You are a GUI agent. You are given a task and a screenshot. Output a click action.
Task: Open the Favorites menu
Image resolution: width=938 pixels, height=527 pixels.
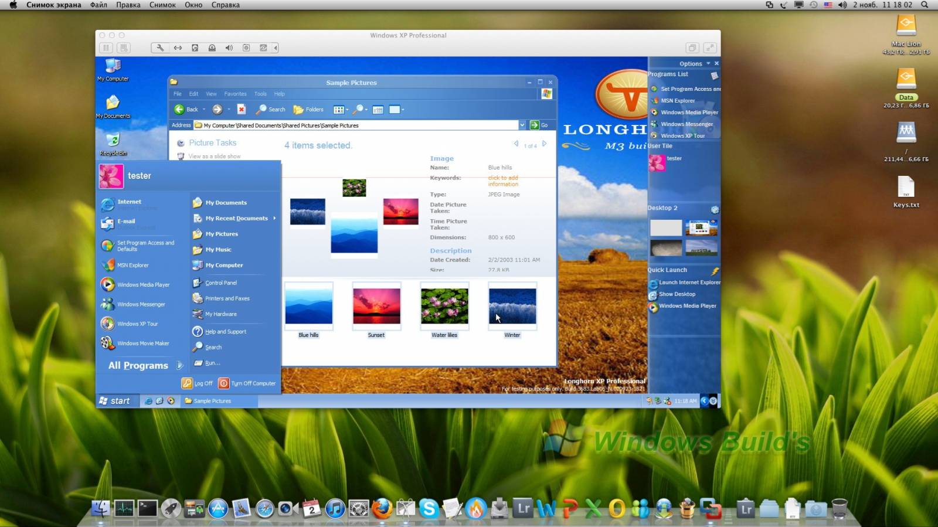pyautogui.click(x=235, y=94)
